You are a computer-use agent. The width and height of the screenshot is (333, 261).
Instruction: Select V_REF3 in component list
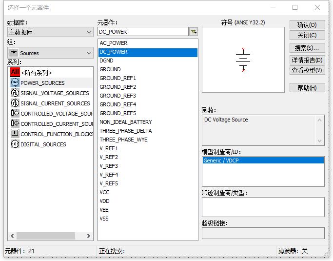(148, 166)
